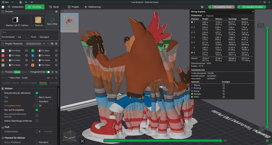The height and width of the screenshot is (145, 272).
Task: Toggle the Fortgeschritten advanced mode switch
Action: tap(48, 72)
